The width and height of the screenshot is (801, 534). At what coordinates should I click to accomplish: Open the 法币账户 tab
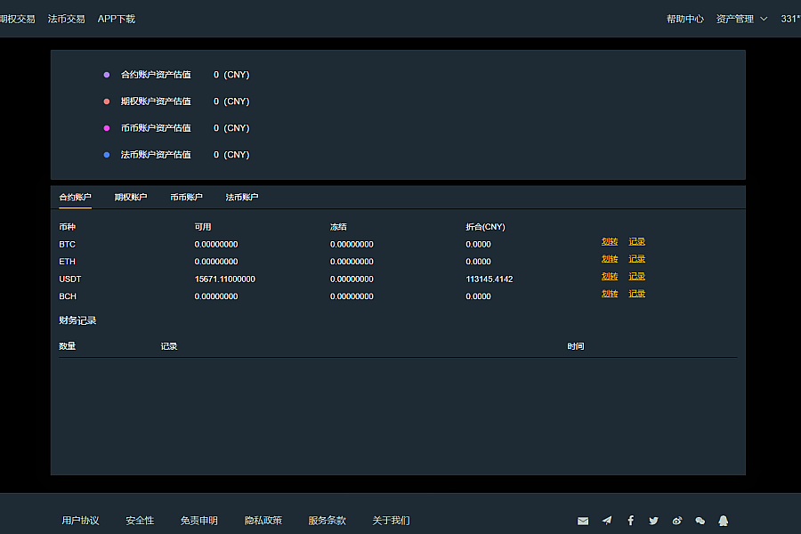click(242, 198)
